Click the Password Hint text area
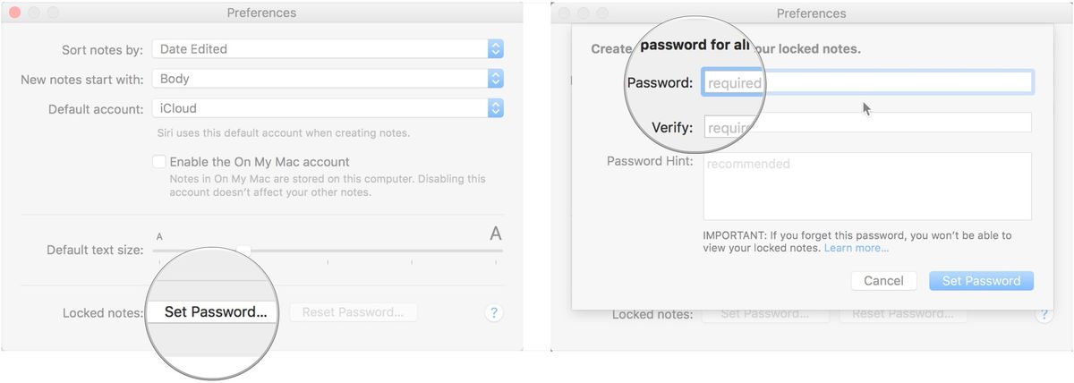The height and width of the screenshot is (383, 1074). (867, 186)
